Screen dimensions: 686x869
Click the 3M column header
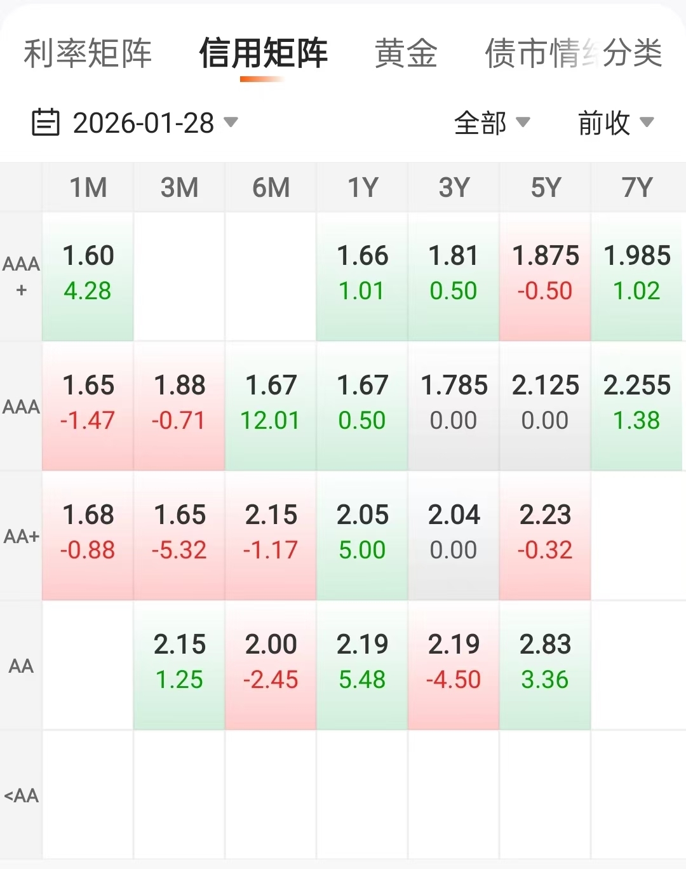[x=179, y=187]
